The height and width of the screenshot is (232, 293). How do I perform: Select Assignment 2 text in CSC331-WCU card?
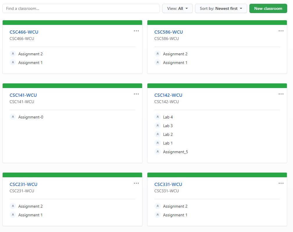[175, 206]
